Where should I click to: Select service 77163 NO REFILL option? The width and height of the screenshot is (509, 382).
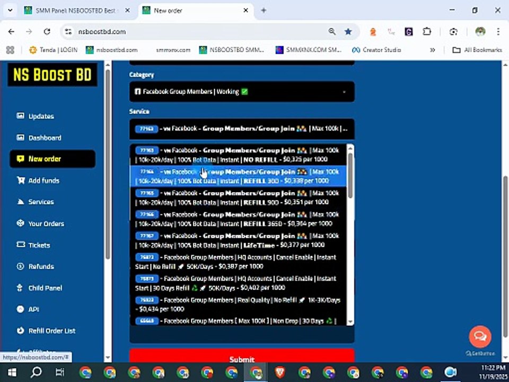pos(238,154)
